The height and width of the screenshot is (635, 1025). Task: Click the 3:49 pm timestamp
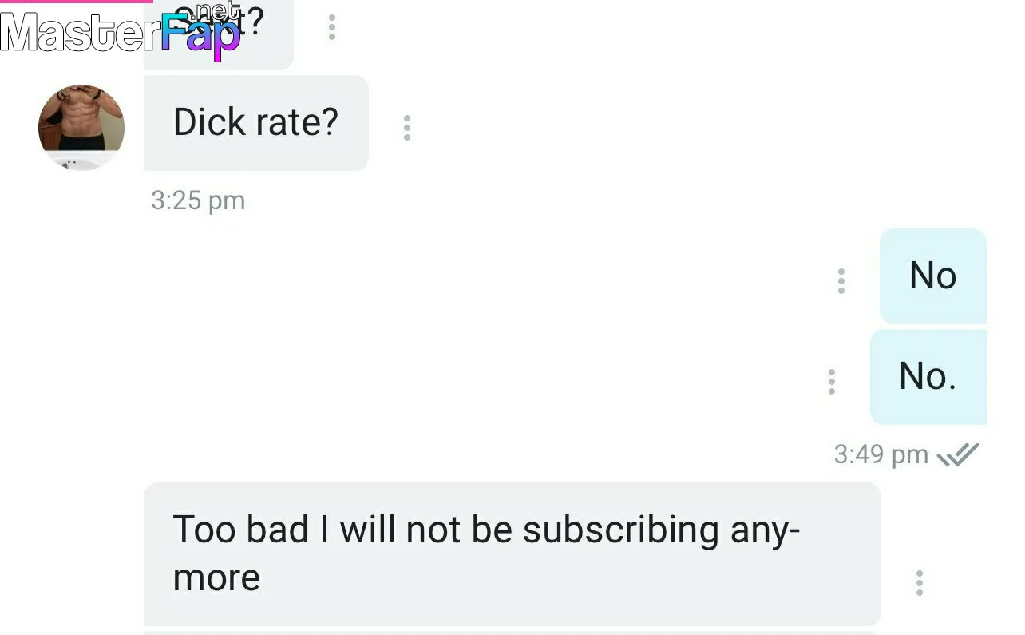tap(881, 454)
